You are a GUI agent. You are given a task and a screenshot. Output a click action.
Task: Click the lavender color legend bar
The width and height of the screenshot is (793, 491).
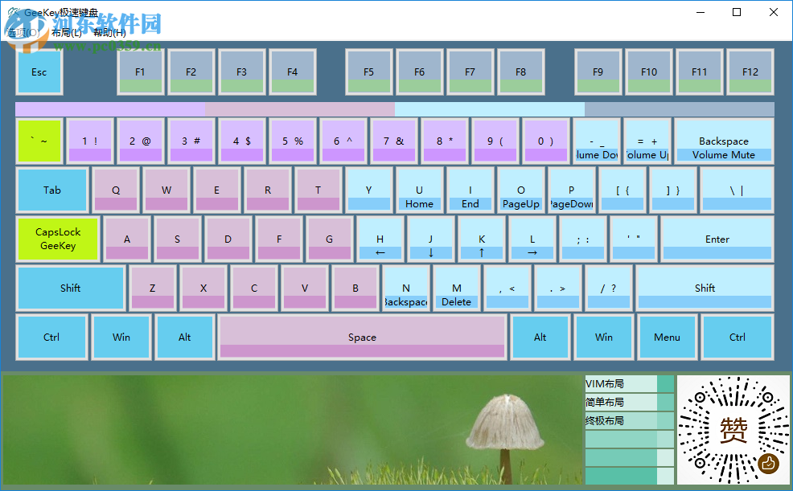pos(110,109)
